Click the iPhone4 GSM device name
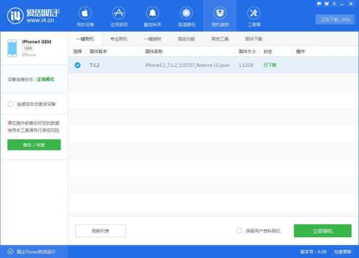359x258 pixels. click(36, 42)
